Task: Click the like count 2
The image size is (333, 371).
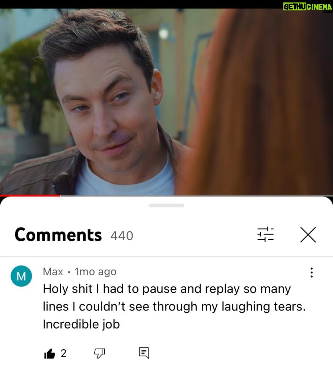Action: 63,353
